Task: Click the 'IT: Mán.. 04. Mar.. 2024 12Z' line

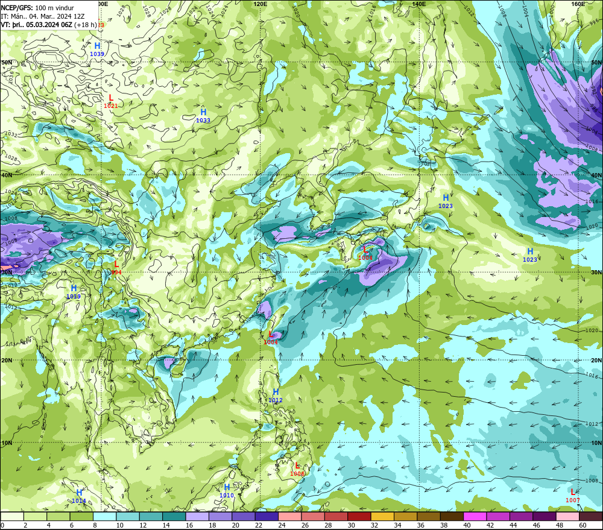Action: click(x=43, y=16)
